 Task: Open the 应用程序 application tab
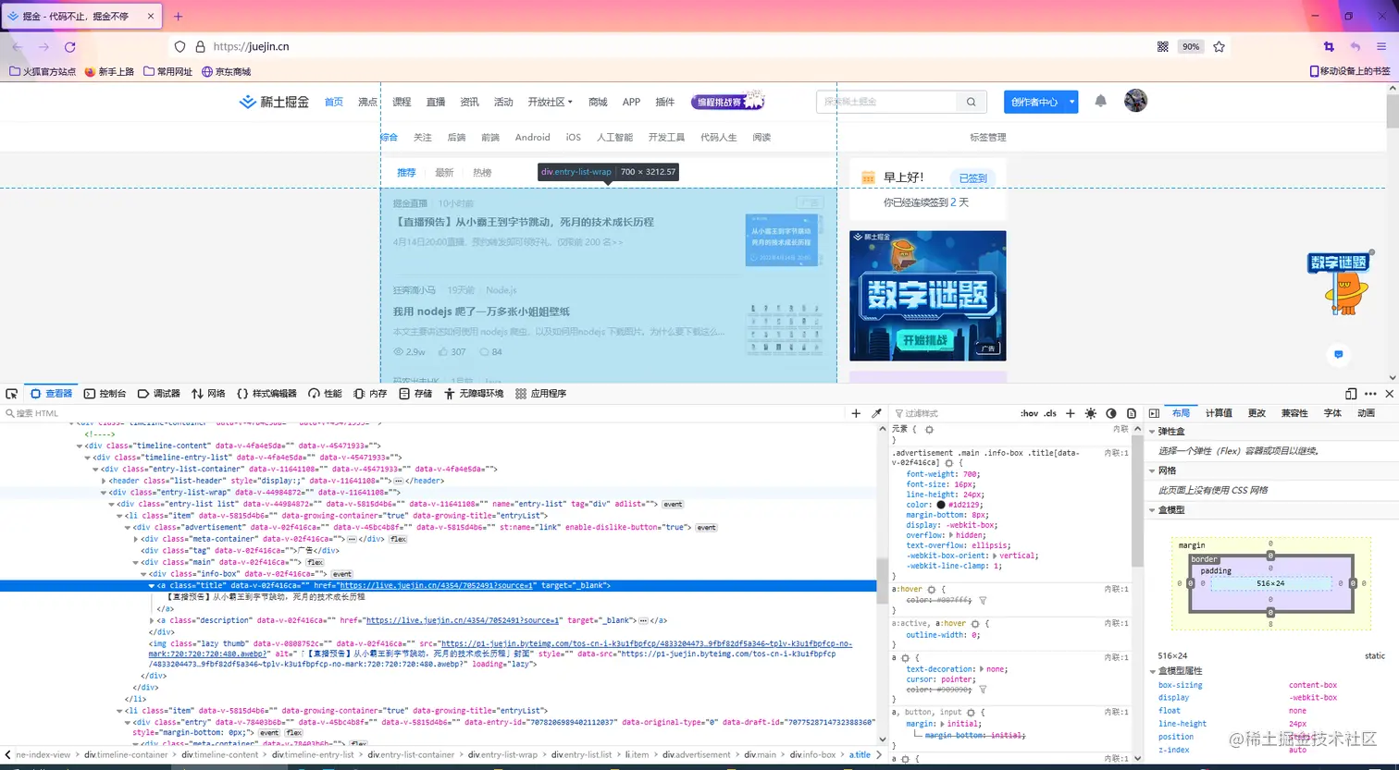point(540,393)
